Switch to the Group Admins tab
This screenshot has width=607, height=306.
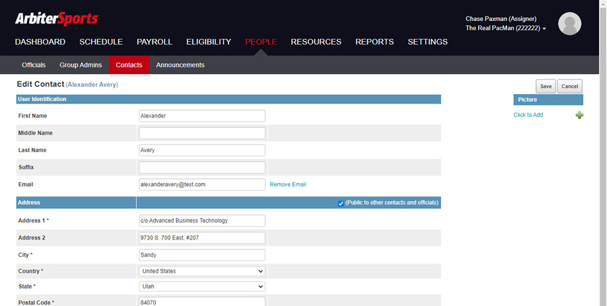click(x=80, y=65)
